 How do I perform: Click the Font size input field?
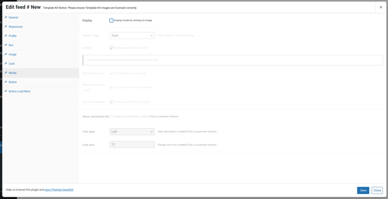[132, 145]
